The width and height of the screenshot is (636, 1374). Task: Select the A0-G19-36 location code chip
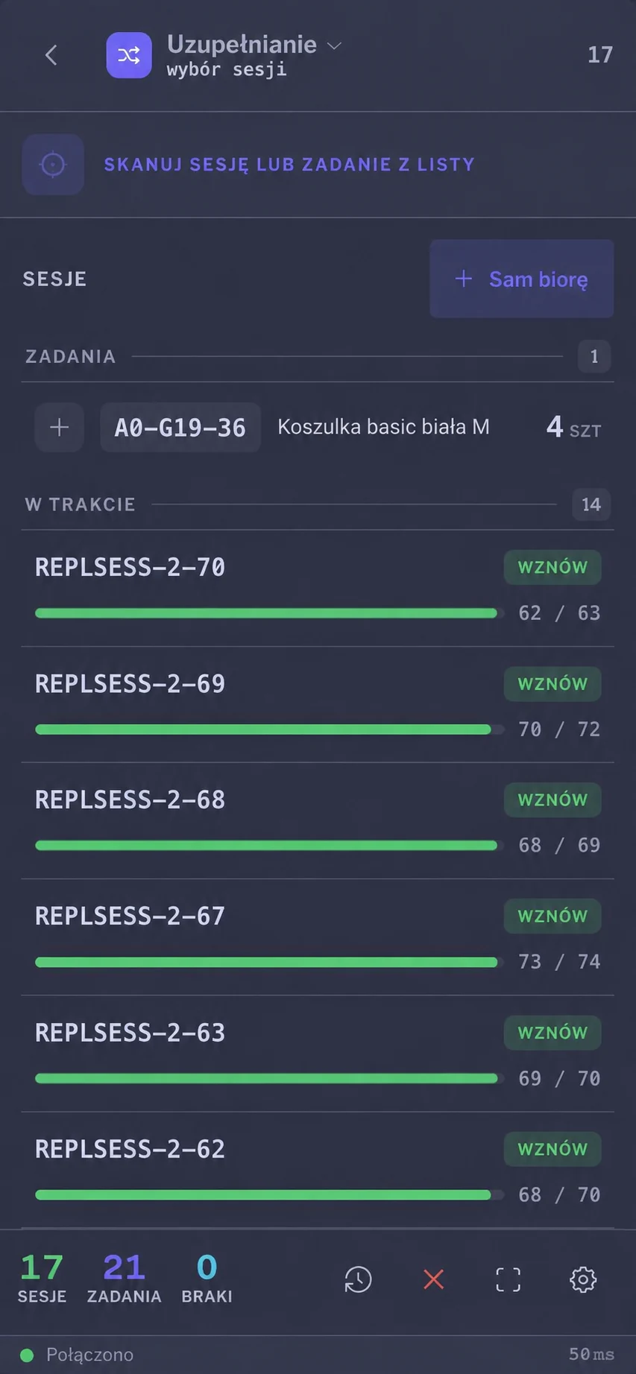pos(180,427)
